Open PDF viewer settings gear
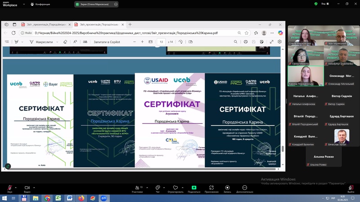The image size is (360, 202). [x=279, y=42]
